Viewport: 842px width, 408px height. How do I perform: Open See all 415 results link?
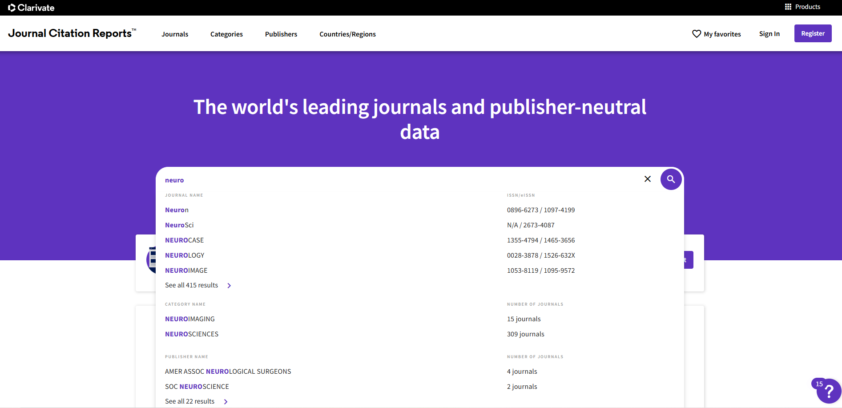[191, 285]
